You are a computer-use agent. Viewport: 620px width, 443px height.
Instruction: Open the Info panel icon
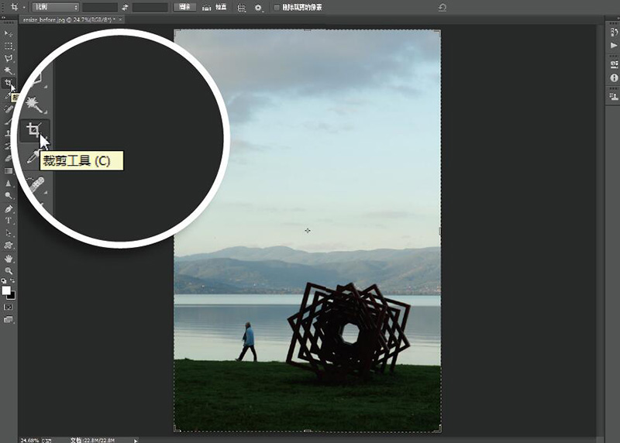614,78
